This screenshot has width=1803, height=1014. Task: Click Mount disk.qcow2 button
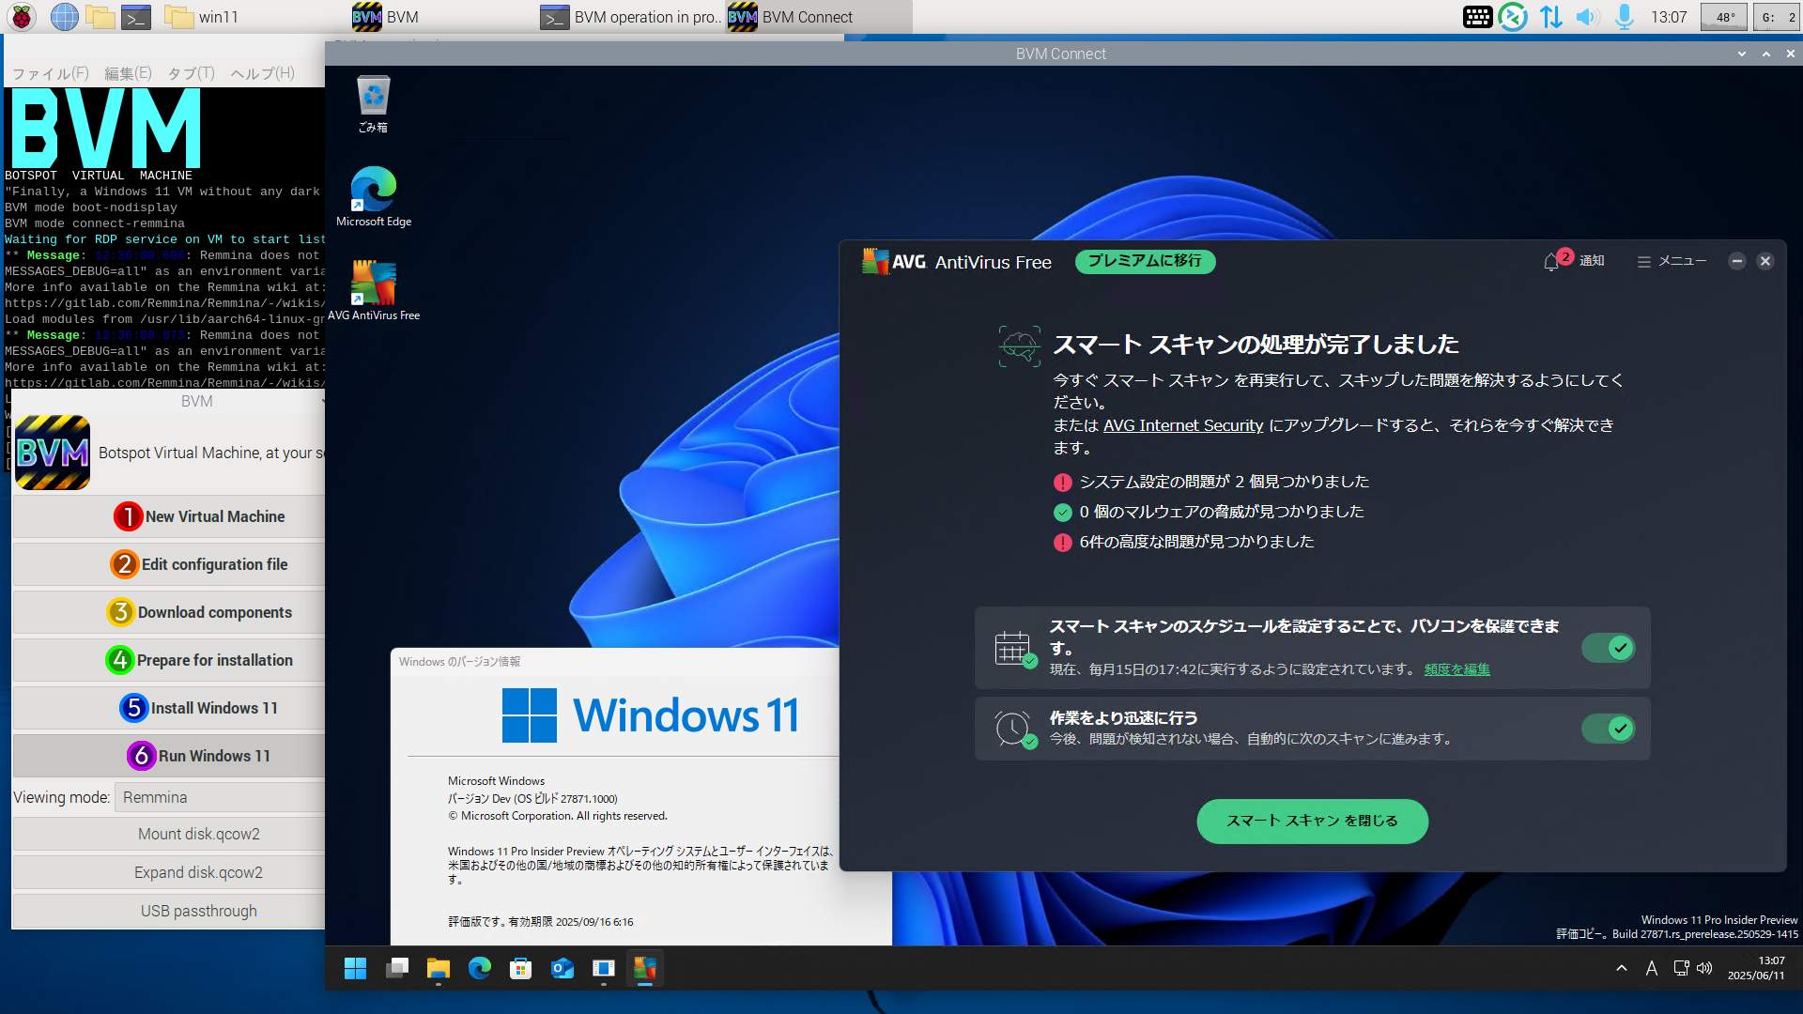click(x=169, y=834)
